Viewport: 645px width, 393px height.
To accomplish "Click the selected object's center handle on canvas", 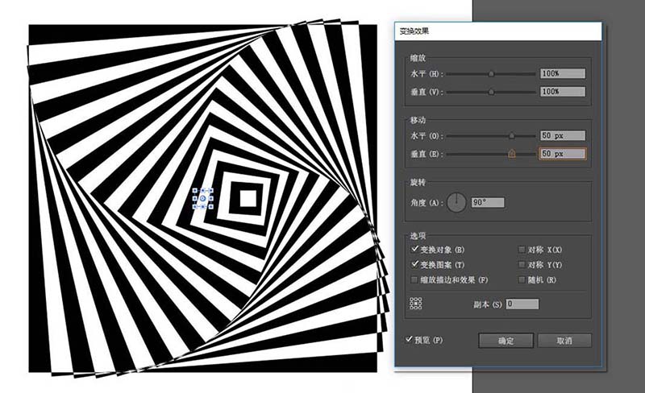I will 203,199.
